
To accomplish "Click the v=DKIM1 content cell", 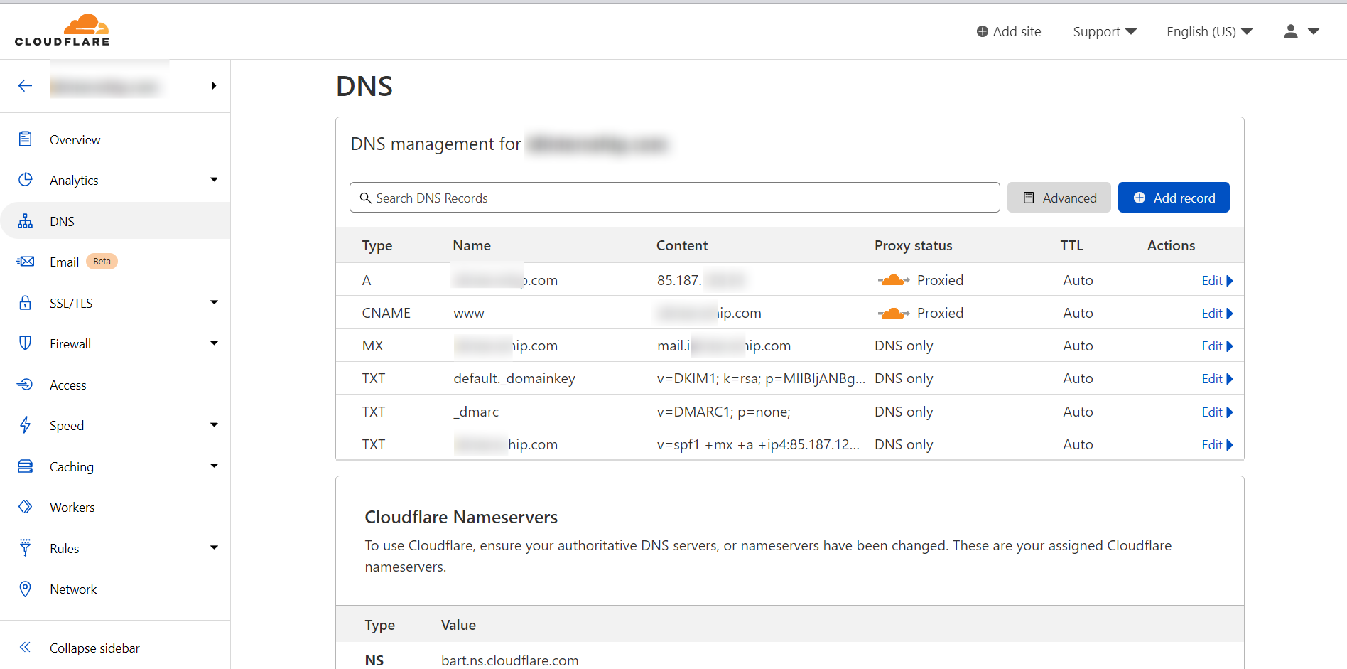I will tap(761, 379).
